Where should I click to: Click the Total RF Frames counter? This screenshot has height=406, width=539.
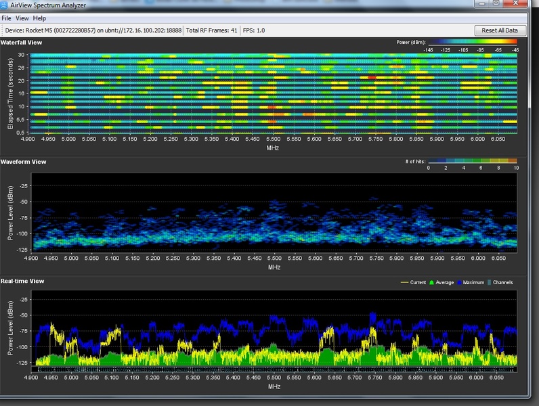pos(211,30)
